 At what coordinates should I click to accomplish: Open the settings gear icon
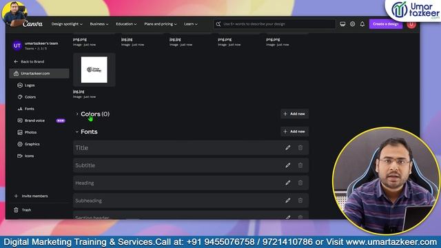[x=352, y=24]
